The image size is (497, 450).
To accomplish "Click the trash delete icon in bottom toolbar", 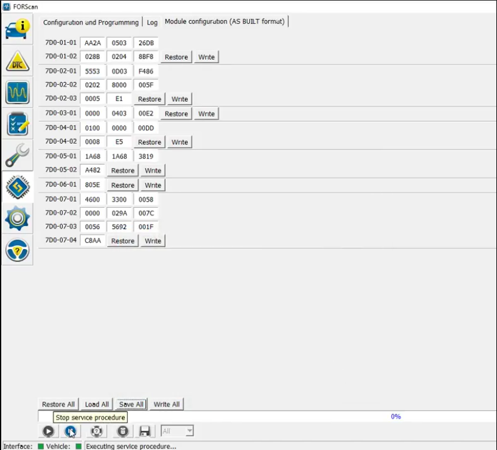I will point(122,431).
